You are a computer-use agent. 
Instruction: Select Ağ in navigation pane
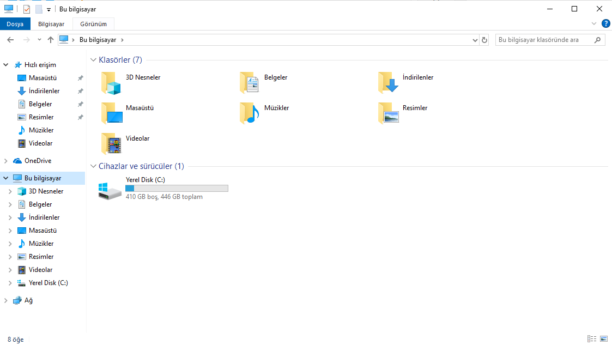pyautogui.click(x=28, y=300)
